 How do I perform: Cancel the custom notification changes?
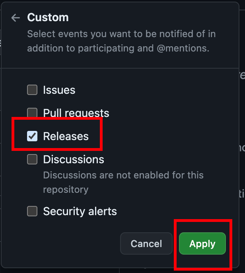click(x=146, y=243)
